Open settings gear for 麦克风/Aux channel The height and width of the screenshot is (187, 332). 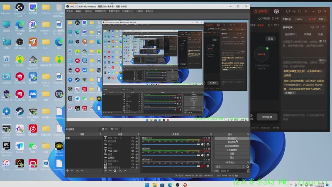point(208,144)
